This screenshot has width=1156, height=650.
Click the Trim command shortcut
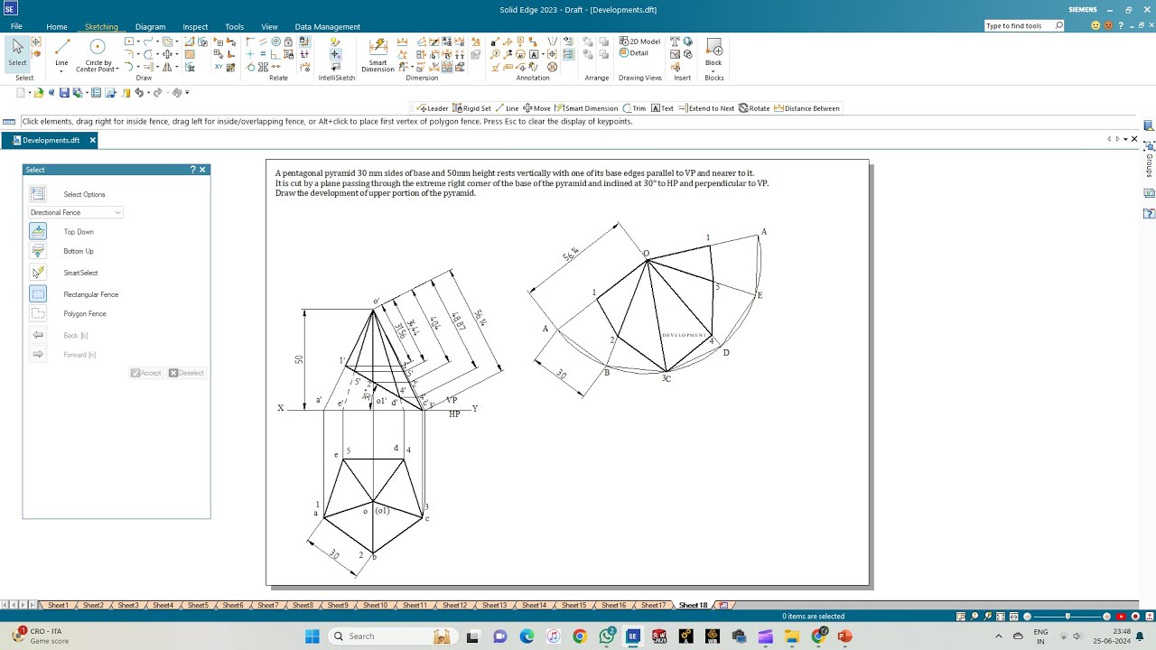click(634, 108)
